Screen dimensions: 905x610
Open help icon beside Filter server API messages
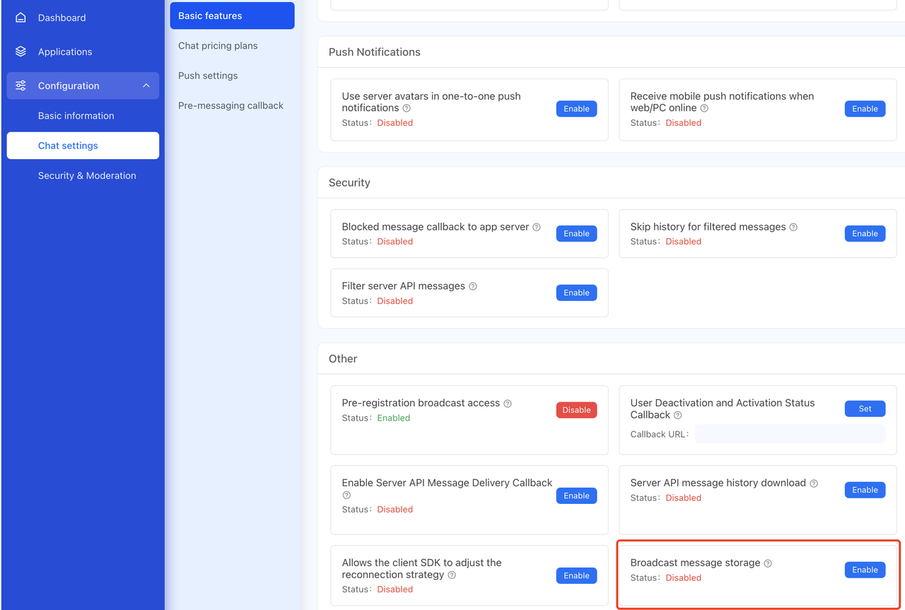(x=473, y=286)
